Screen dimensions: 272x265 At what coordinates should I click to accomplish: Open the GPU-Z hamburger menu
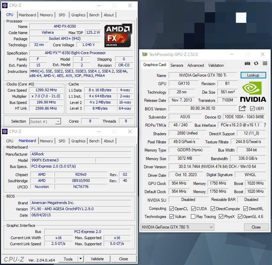click(265, 63)
